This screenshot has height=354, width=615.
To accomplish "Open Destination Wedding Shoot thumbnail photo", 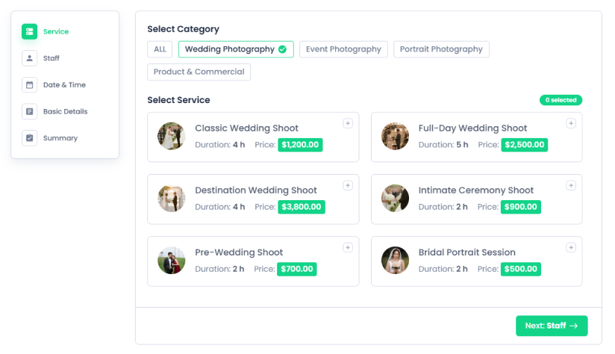I will click(x=172, y=198).
